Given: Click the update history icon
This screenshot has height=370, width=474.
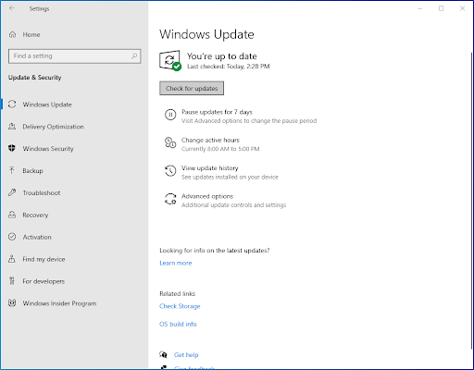Looking at the screenshot, I should pyautogui.click(x=170, y=171).
